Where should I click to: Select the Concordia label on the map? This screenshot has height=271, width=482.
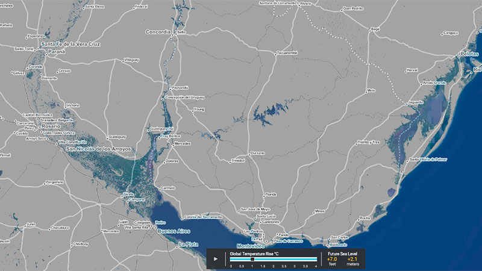click(158, 32)
